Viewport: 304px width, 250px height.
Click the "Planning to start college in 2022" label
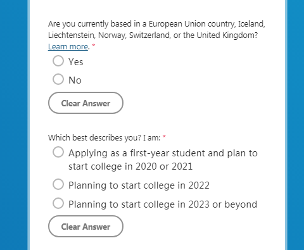139,185
